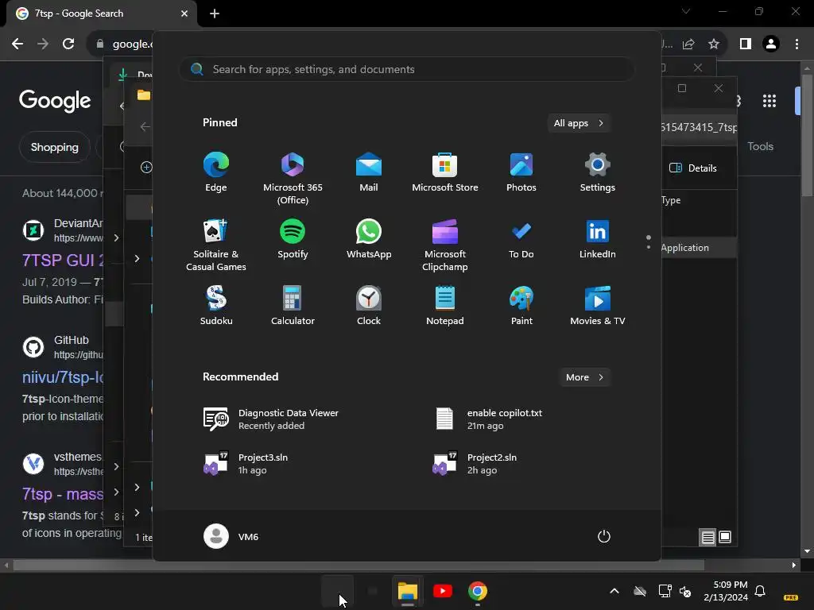Screen dimensions: 814x610
Task: Open the To Do app
Action: coord(521,238)
